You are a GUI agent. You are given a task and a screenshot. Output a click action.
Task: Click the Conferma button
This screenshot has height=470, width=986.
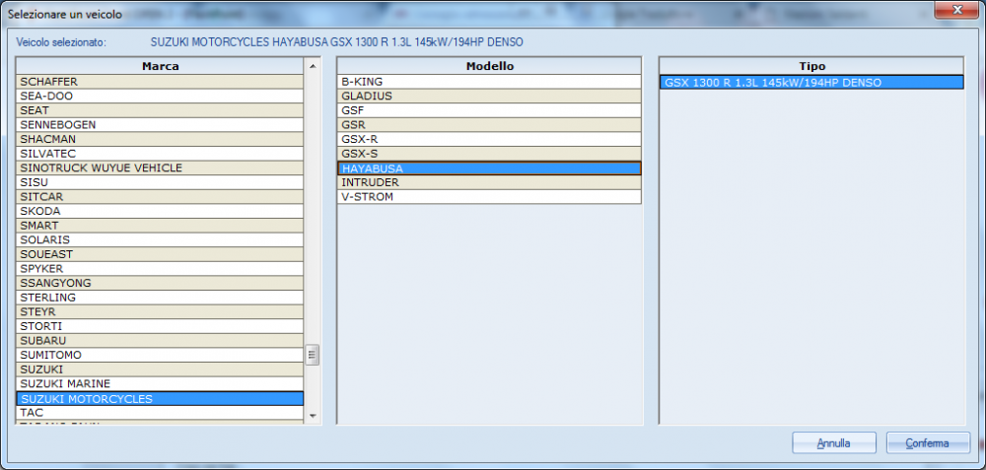[x=927, y=443]
